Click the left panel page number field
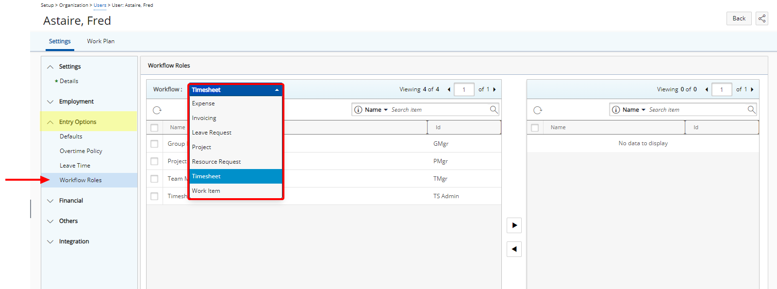This screenshot has height=289, width=777. click(464, 89)
